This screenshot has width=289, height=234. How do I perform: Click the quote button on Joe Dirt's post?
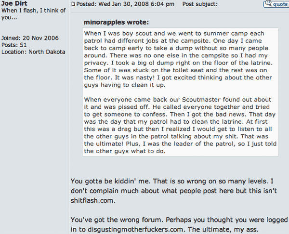(x=275, y=4)
